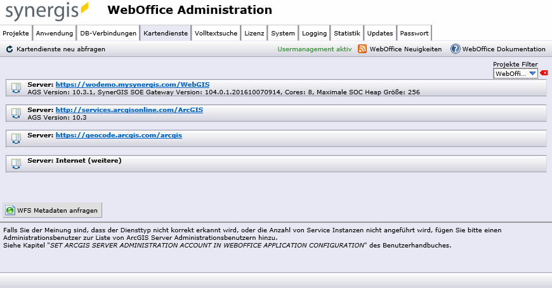This screenshot has width=552, height=288.
Task: Switch to the Logging tab
Action: coord(314,33)
